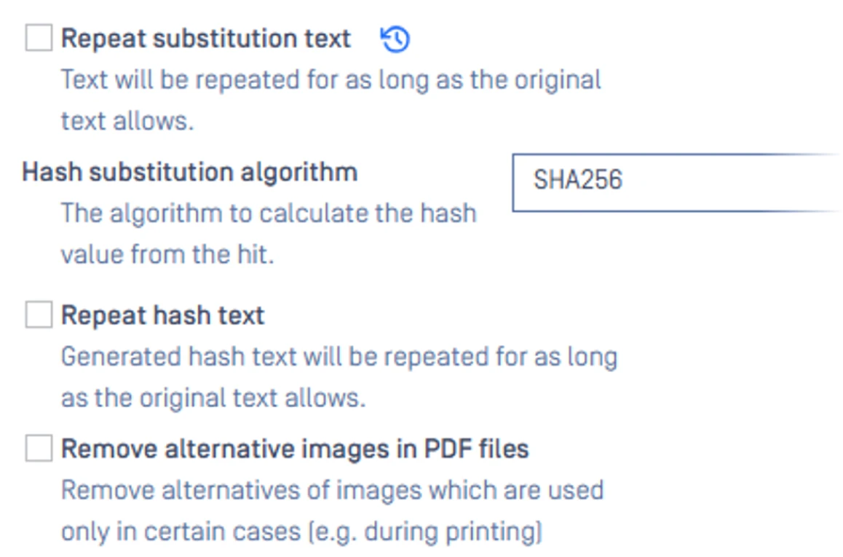Click the "as the original text allows." line

point(213,398)
